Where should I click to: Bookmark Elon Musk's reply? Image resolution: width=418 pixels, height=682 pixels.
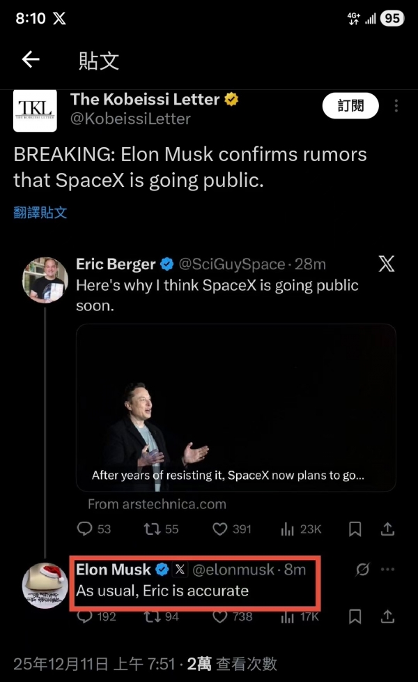click(355, 617)
